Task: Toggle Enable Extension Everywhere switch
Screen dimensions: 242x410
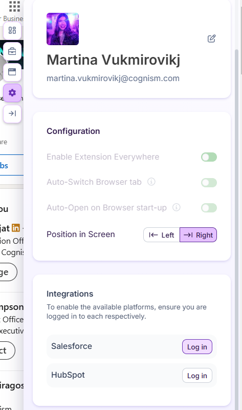Action: pos(209,157)
